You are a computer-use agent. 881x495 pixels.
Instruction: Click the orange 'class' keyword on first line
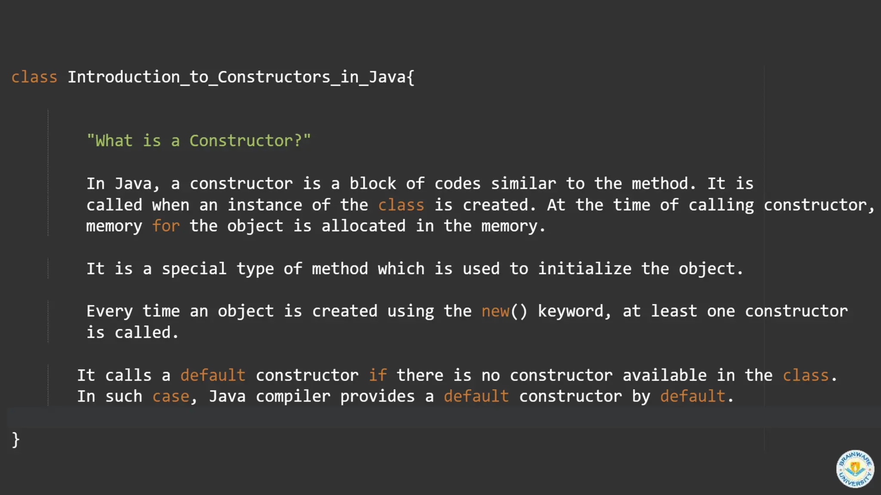click(34, 77)
